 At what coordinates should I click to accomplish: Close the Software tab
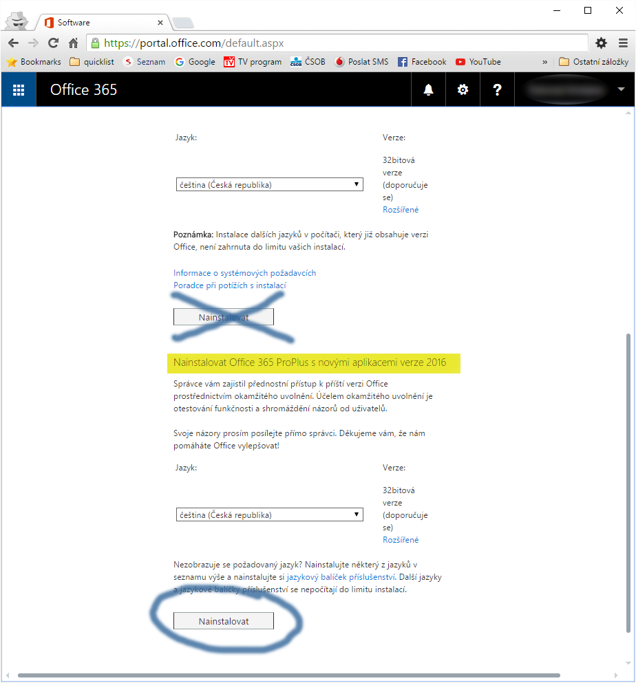pos(160,23)
